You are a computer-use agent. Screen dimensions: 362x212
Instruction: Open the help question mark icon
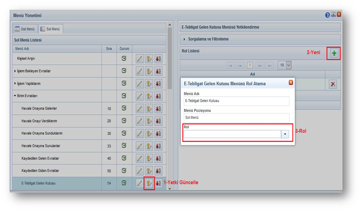(328, 15)
